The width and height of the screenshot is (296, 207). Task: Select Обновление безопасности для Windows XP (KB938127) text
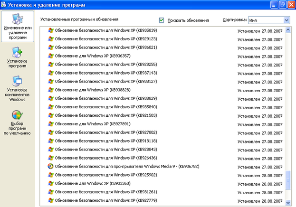[106, 81]
